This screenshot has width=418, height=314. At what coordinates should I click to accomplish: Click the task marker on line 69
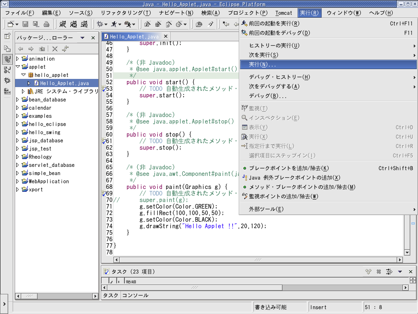104,193
